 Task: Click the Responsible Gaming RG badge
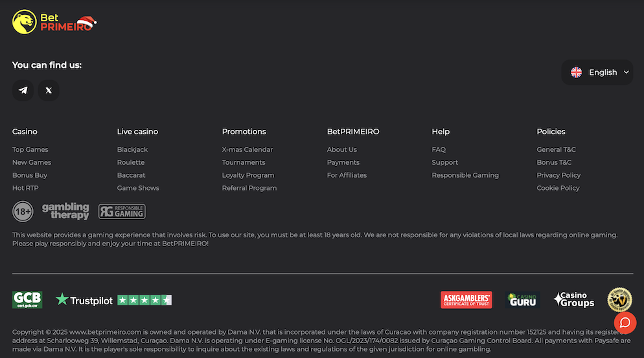pos(122,211)
